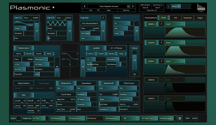216x125 pixels.
Task: Go to previous preset with left arrow
Action: (x=85, y=6)
